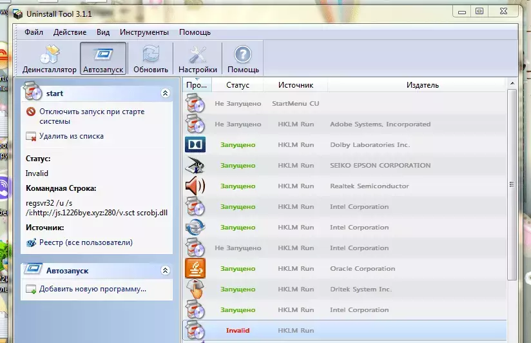Collapse the Автозапуск side panel chevron
This screenshot has height=343, width=531.
point(165,271)
